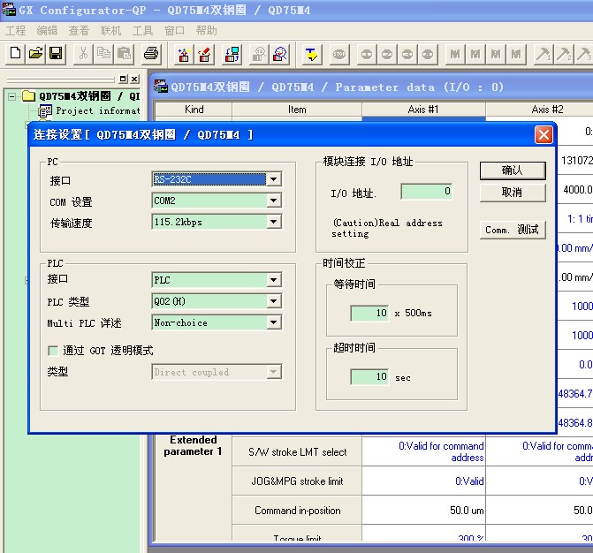Click the Save diskette toolbar icon
Image resolution: width=593 pixels, height=553 pixels.
(56, 54)
